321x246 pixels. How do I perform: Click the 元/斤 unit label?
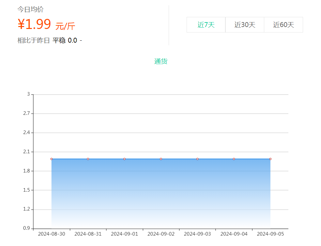click(x=65, y=26)
